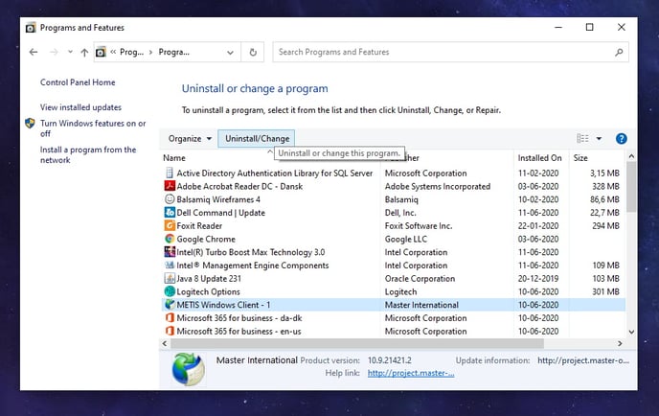This screenshot has height=416, width=659.
Task: Click publisher Adobe Systems Incorporated
Action: point(438,186)
